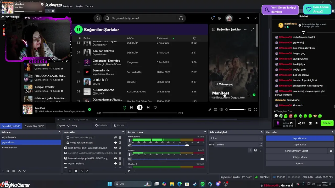This screenshot has height=188, width=335.
Task: Toggle repeat in Spotify player
Action: point(155,107)
